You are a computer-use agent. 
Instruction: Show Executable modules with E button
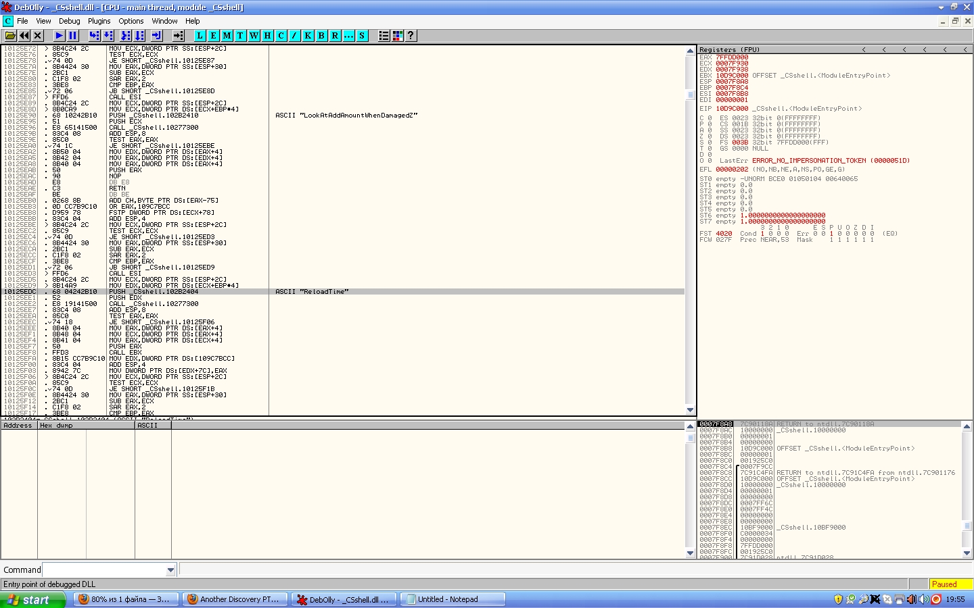[214, 35]
